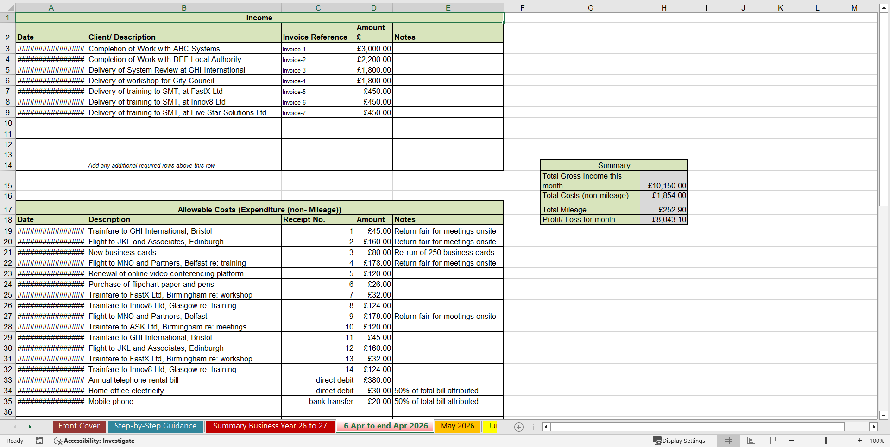
Task: Adjust the zoom slider handle
Action: [x=826, y=441]
